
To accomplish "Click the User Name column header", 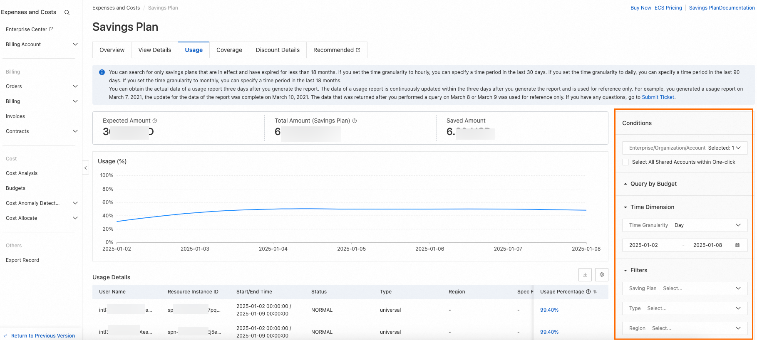I will click(112, 292).
